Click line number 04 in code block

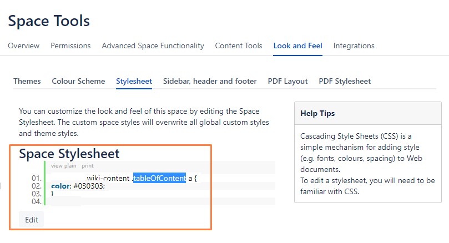pyautogui.click(x=37, y=201)
